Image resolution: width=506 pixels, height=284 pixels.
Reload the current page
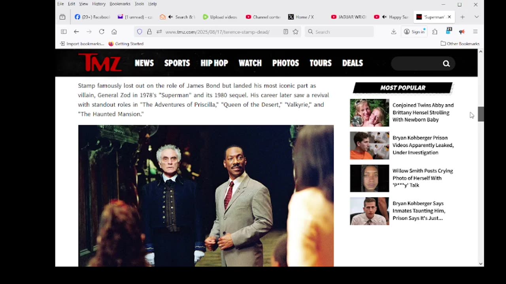pos(102,32)
